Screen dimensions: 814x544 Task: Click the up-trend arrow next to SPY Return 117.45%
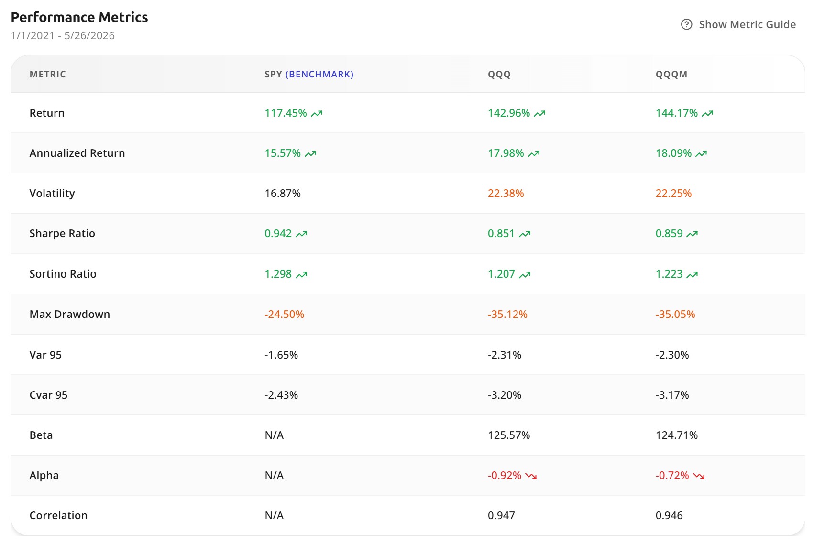pos(317,113)
